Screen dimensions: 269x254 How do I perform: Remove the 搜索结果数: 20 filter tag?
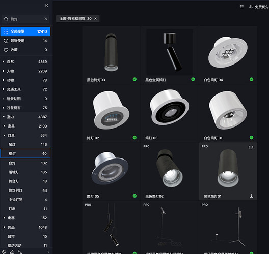[96, 19]
